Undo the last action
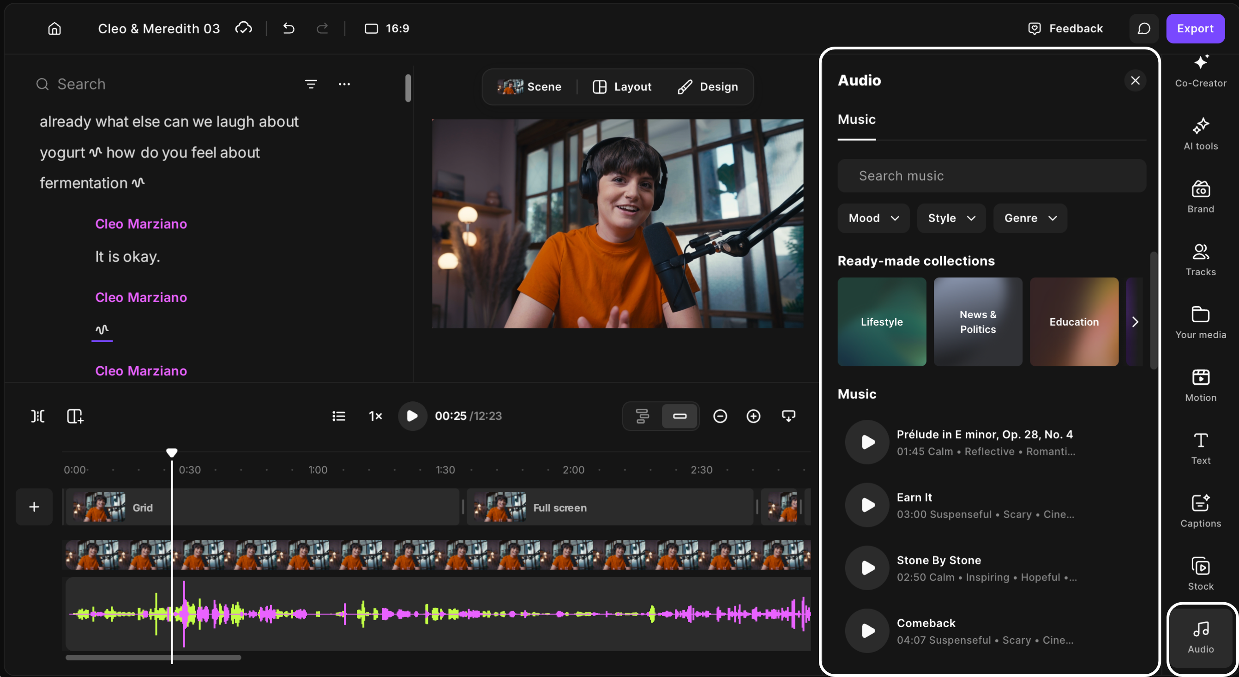This screenshot has height=677, width=1239. (289, 28)
